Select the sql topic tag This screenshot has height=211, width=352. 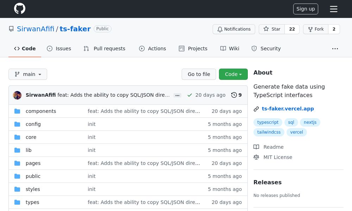click(291, 122)
